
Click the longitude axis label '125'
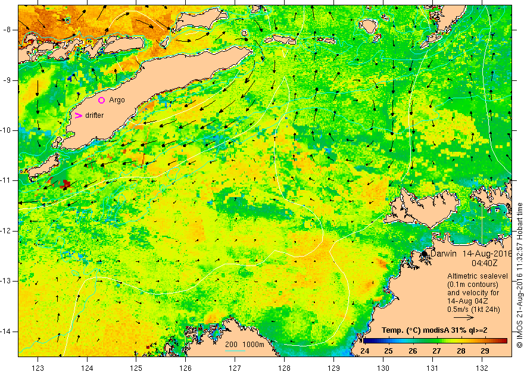(136, 368)
